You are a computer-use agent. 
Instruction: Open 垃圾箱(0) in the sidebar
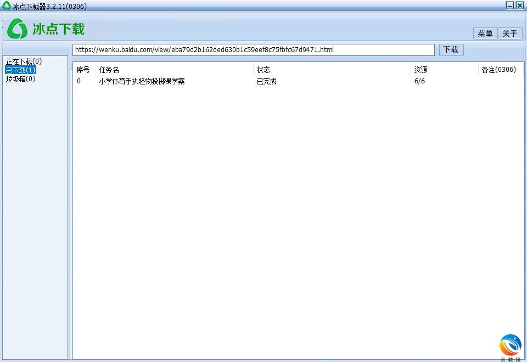click(x=21, y=79)
